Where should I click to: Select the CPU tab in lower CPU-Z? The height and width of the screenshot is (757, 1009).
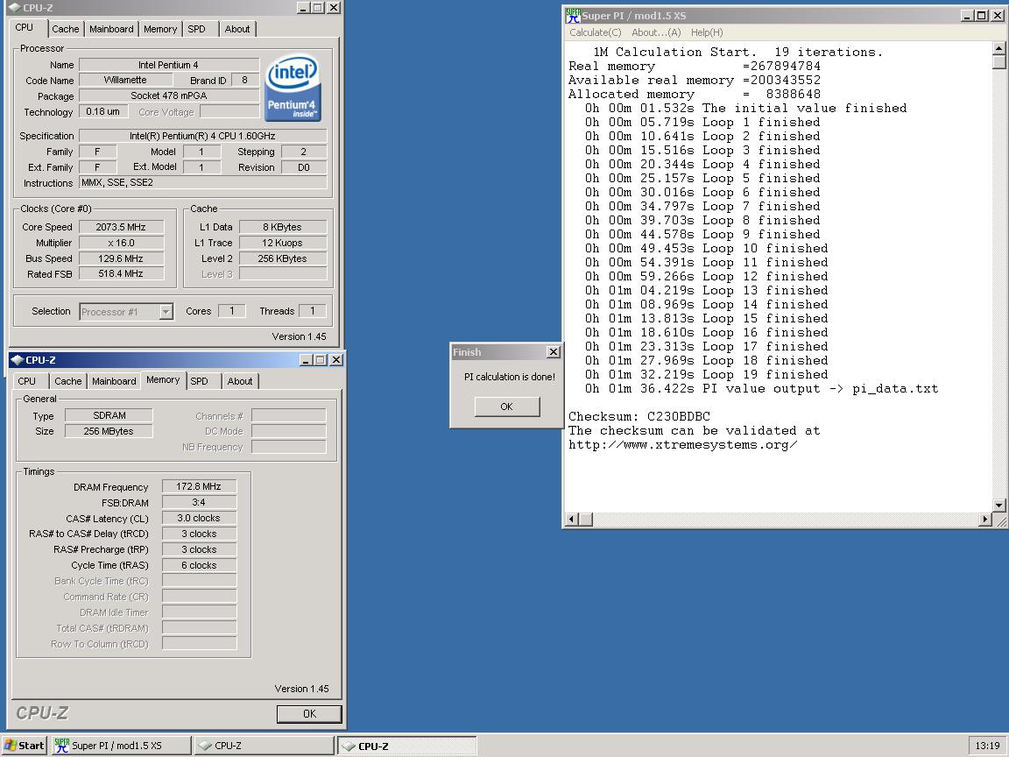(x=27, y=381)
